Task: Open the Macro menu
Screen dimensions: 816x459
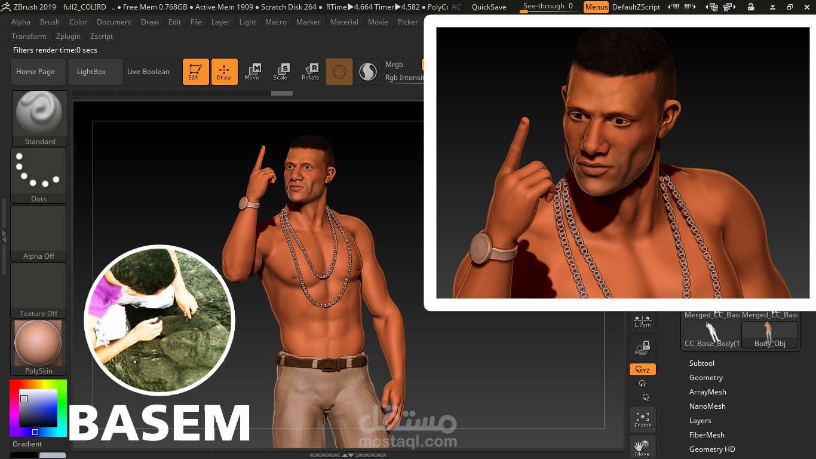Action: [x=276, y=22]
